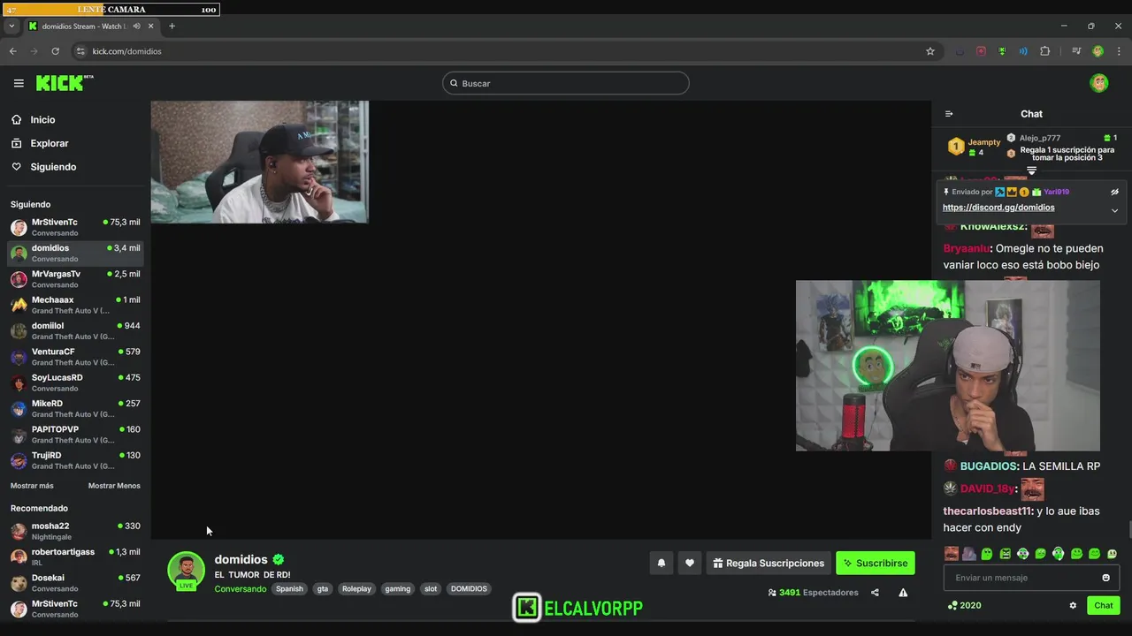1132x636 pixels.
Task: Open the emoji picker in chat input
Action: [x=1105, y=578]
